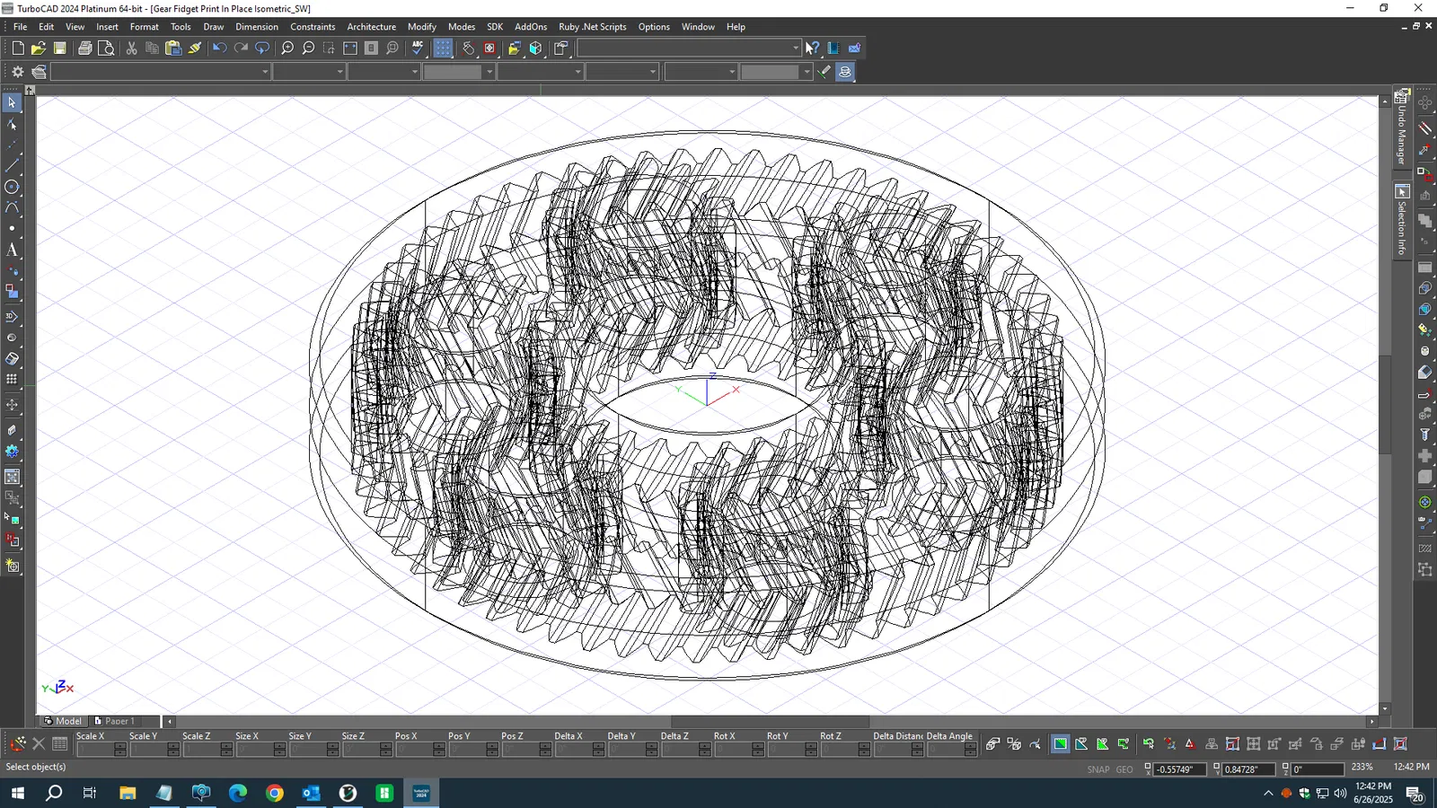Toggle GEO mode in the status bar
1437x808 pixels.
tap(1124, 769)
